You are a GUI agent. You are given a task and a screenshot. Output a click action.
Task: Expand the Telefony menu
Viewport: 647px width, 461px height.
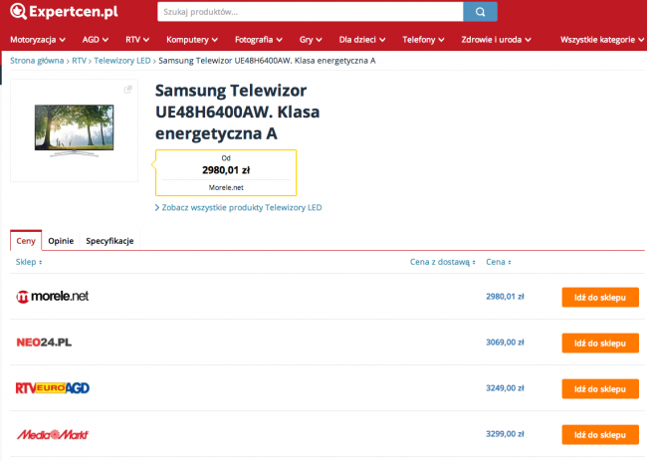click(423, 40)
